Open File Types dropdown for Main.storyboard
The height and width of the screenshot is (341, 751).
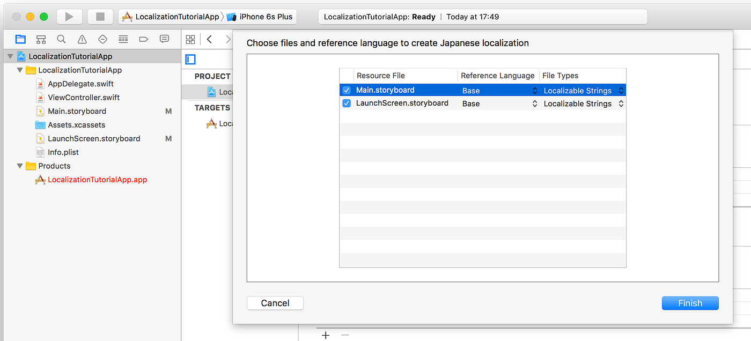583,91
